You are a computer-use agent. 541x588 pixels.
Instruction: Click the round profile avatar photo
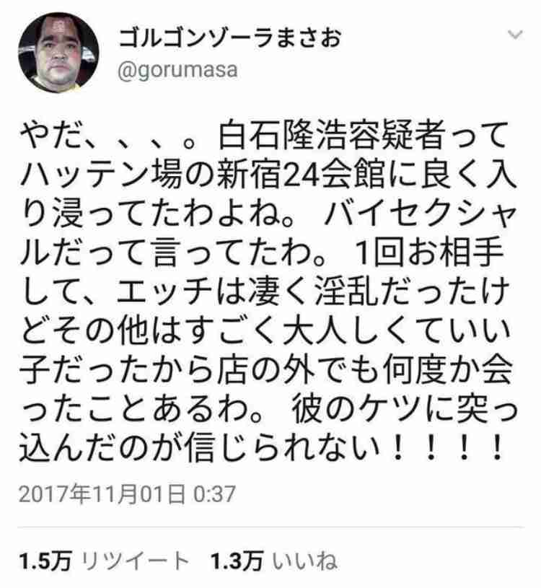pos(58,53)
